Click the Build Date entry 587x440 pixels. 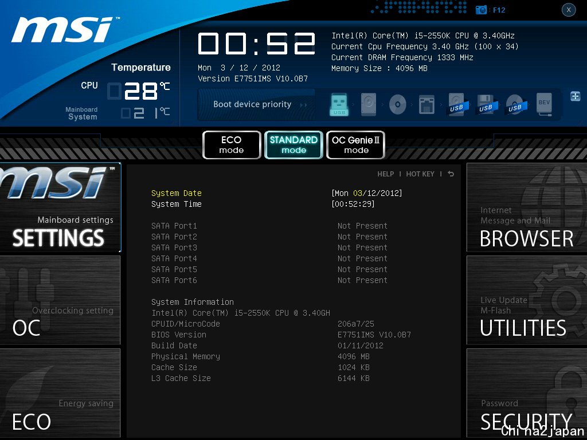tap(174, 345)
